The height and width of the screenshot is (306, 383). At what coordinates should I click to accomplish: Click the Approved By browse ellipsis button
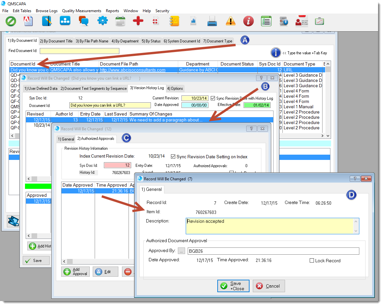(181, 251)
